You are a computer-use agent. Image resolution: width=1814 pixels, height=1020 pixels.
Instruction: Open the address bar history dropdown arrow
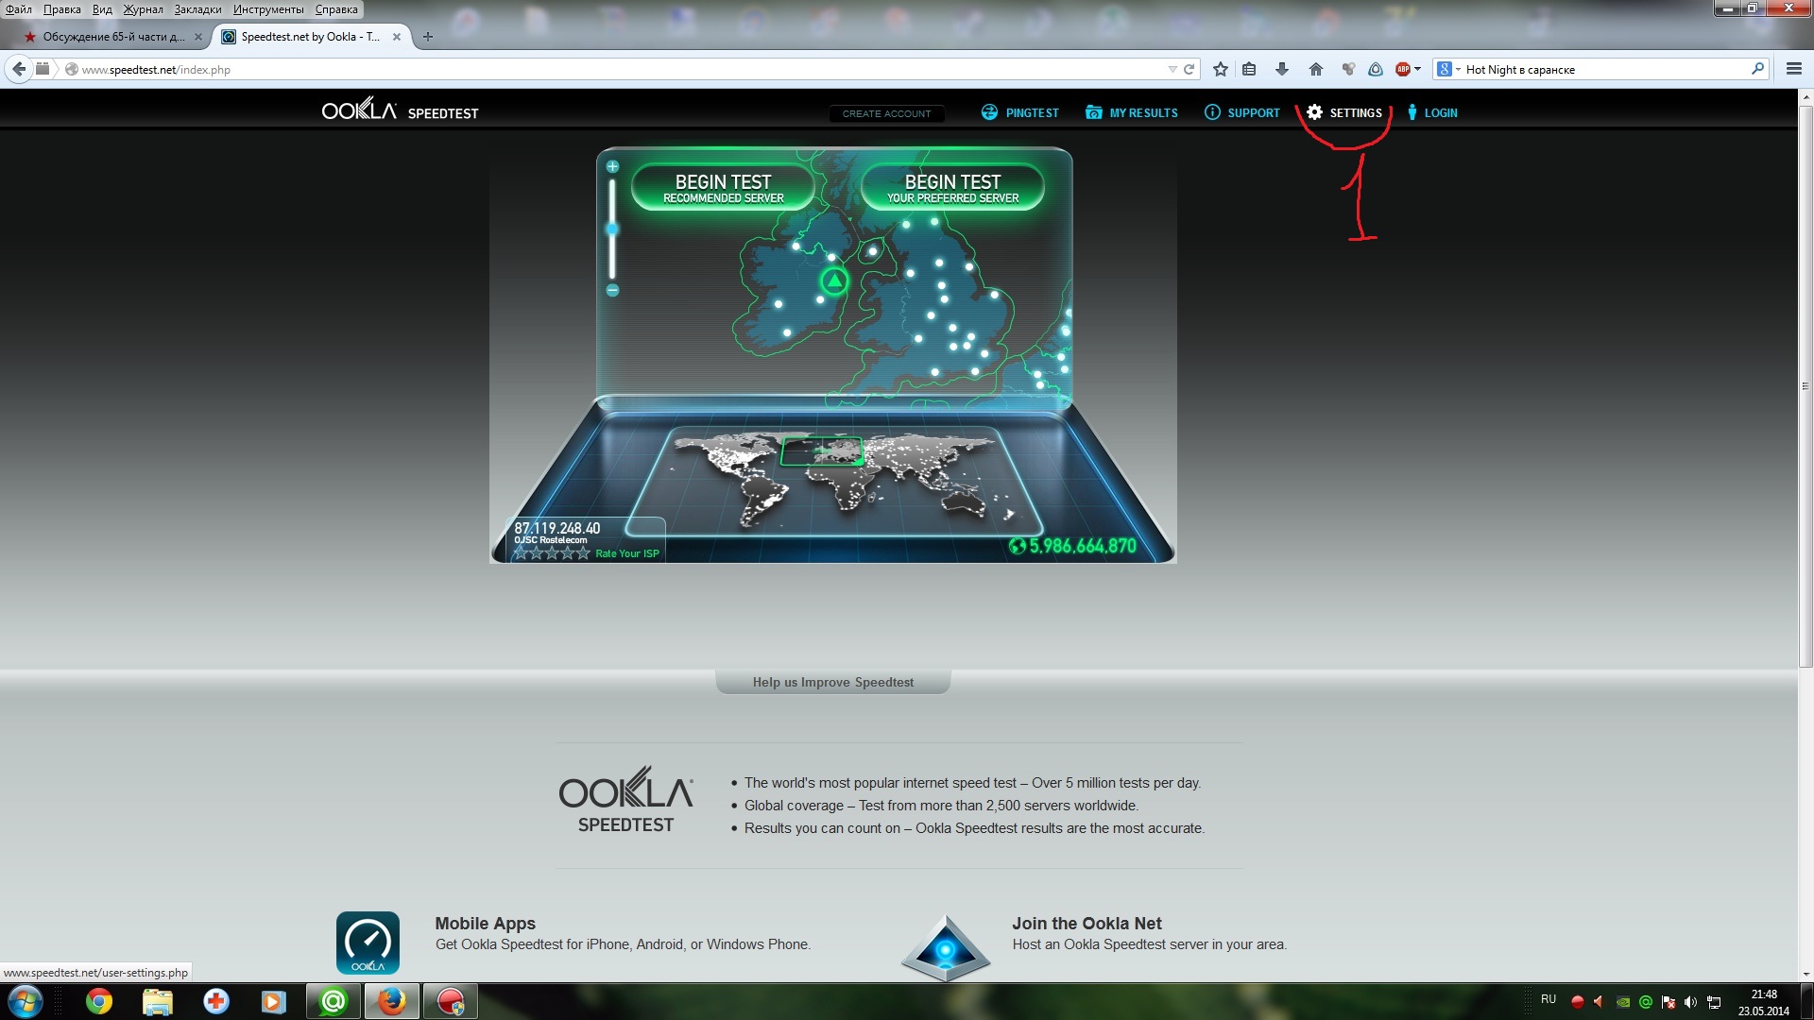click(1172, 69)
